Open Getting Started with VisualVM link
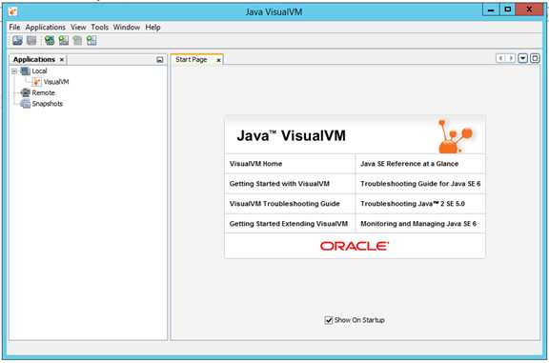The height and width of the screenshot is (363, 549). pos(279,184)
